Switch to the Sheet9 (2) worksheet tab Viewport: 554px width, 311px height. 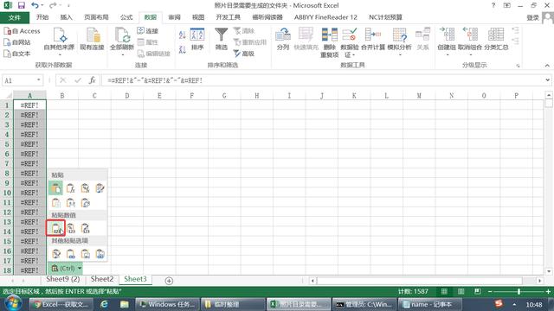63,279
